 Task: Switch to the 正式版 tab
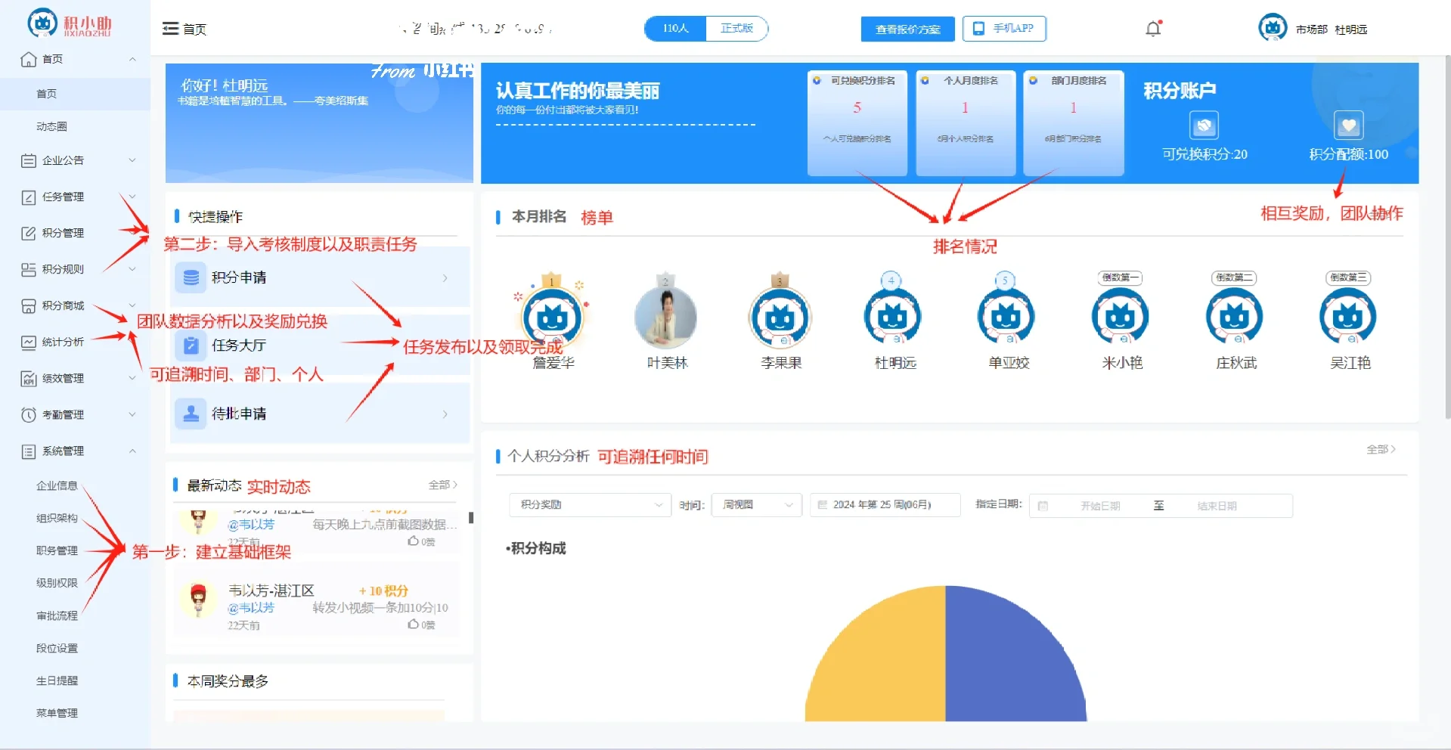[x=736, y=28]
